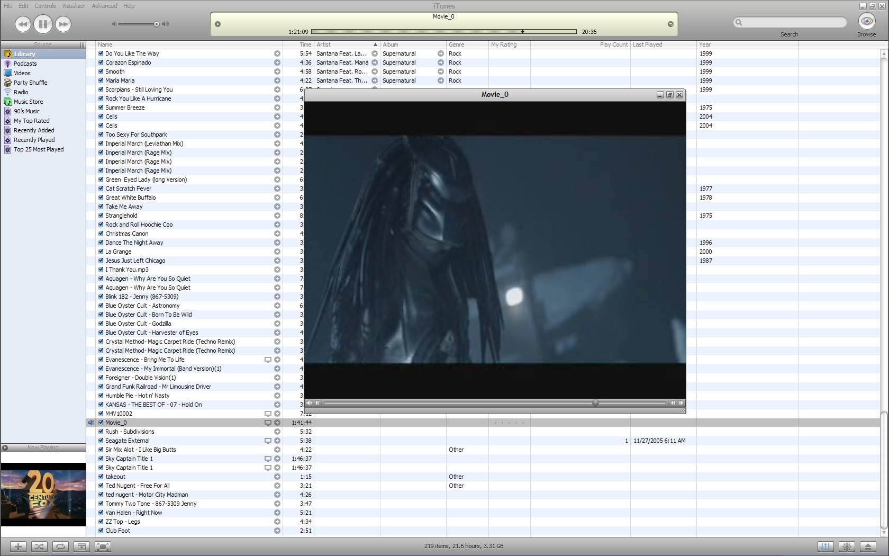Select the 90's Music smart playlist
Viewport: 889px width, 556px height.
[x=26, y=111]
